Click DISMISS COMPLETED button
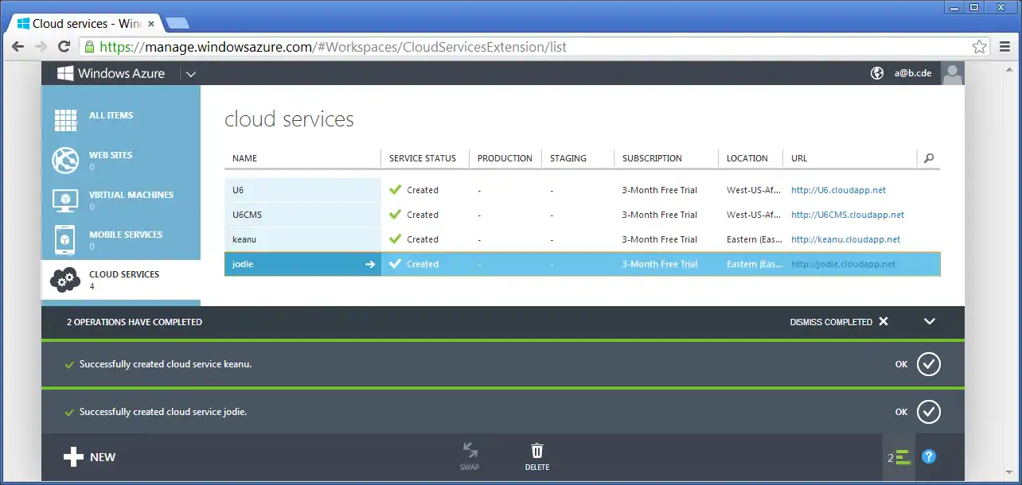Screen dimensions: 1022x485 click(839, 322)
